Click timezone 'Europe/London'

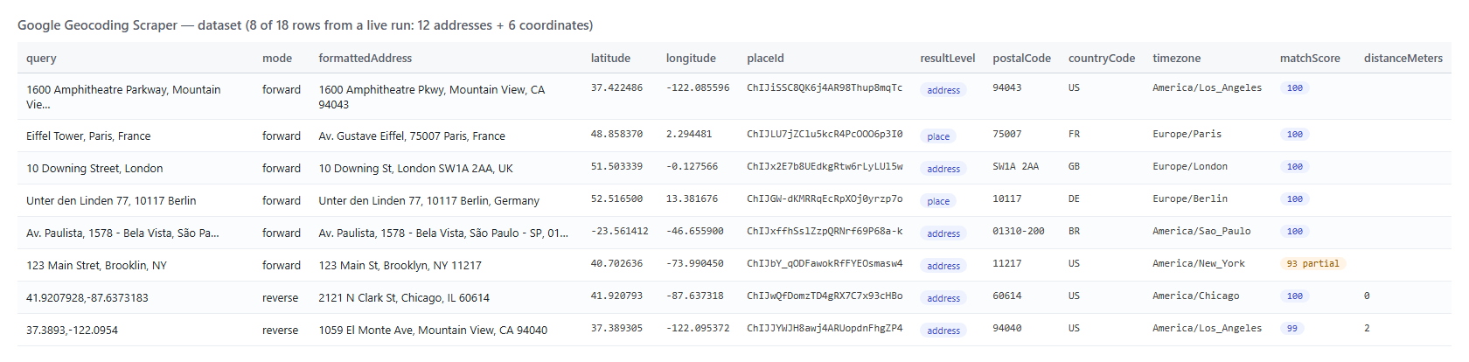coord(1190,166)
